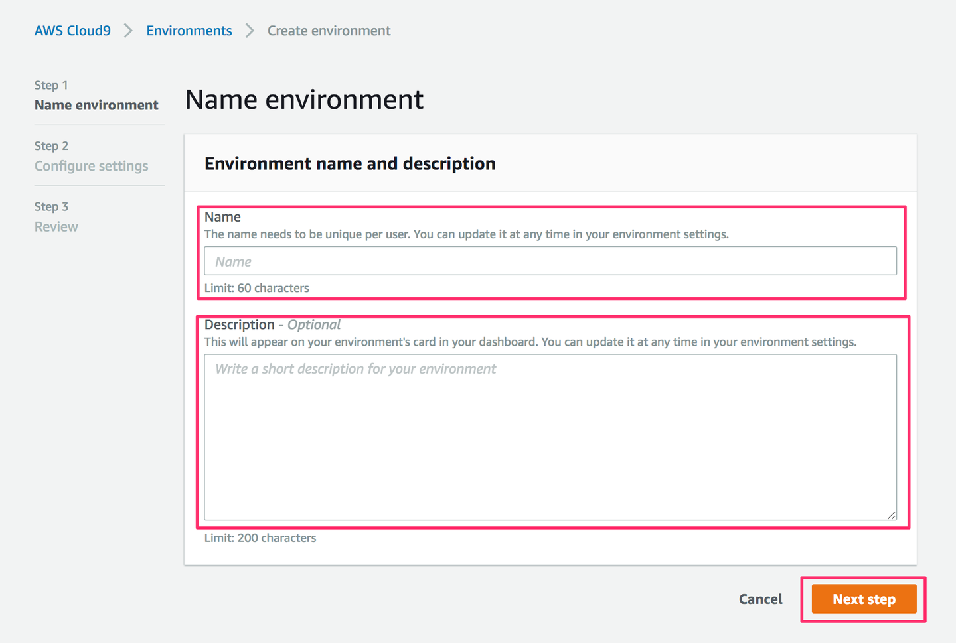The height and width of the screenshot is (643, 956).
Task: Click the Limit: 200 characters hint
Action: (260, 538)
